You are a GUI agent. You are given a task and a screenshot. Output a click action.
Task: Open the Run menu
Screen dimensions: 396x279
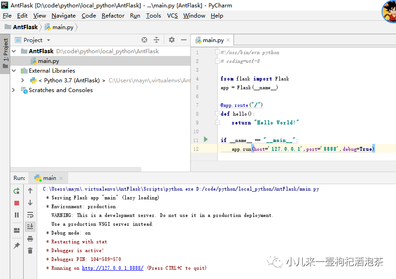[x=135, y=16]
